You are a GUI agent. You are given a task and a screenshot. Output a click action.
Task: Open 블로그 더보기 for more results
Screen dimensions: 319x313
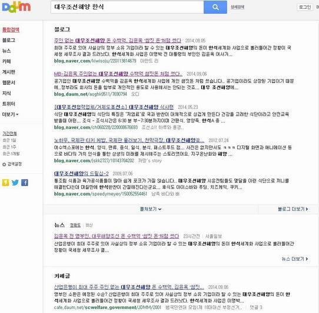click(293, 209)
